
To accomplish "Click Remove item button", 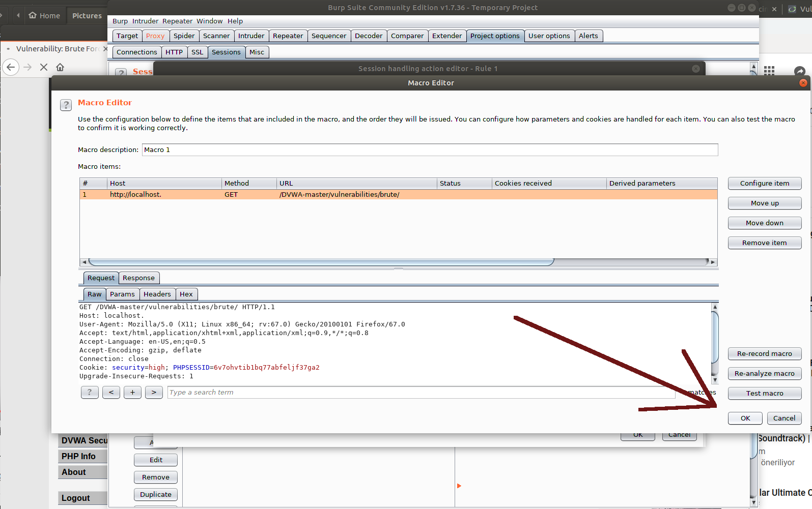I will (x=765, y=243).
